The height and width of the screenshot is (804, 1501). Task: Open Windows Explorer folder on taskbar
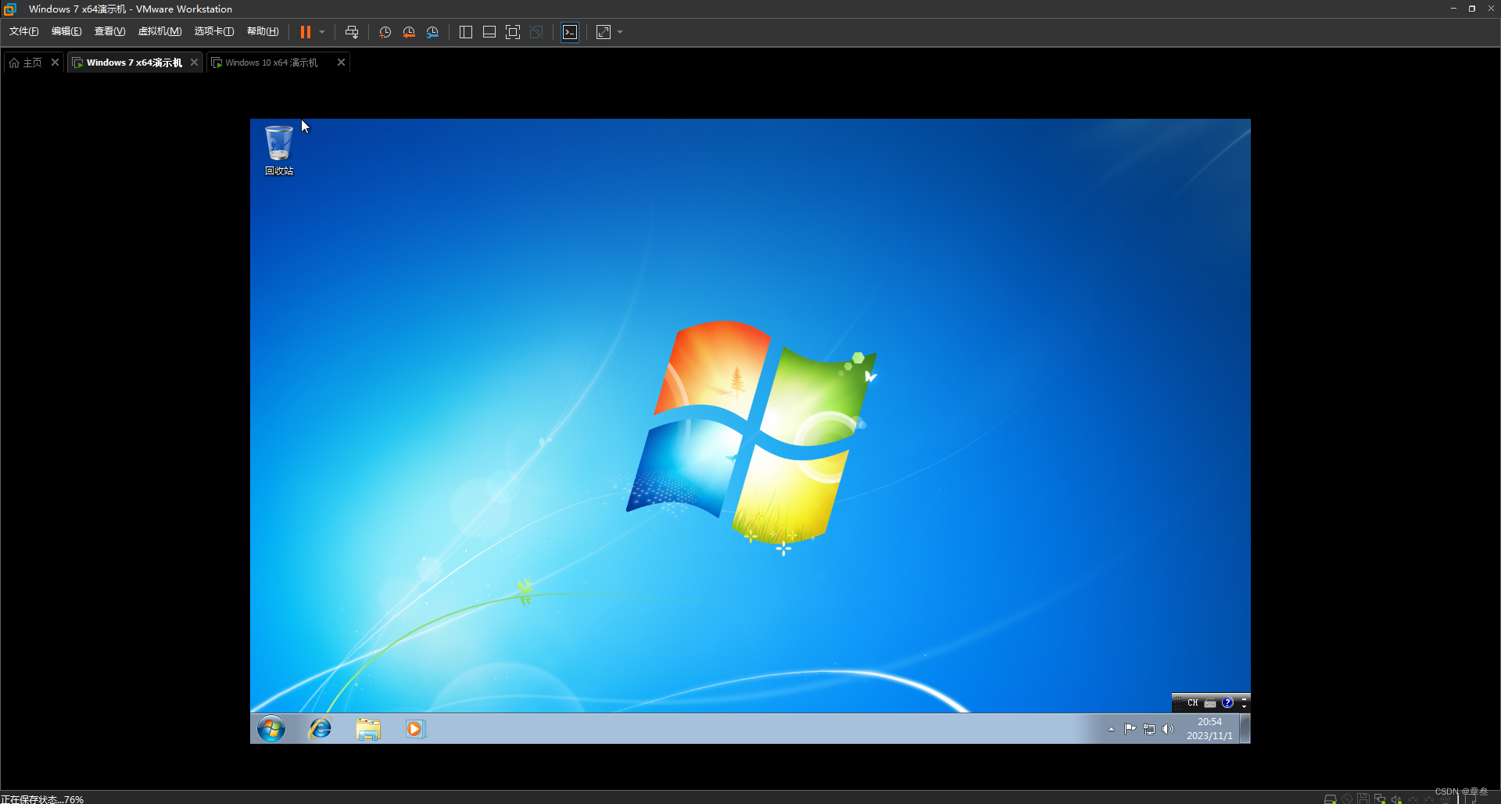pos(368,729)
